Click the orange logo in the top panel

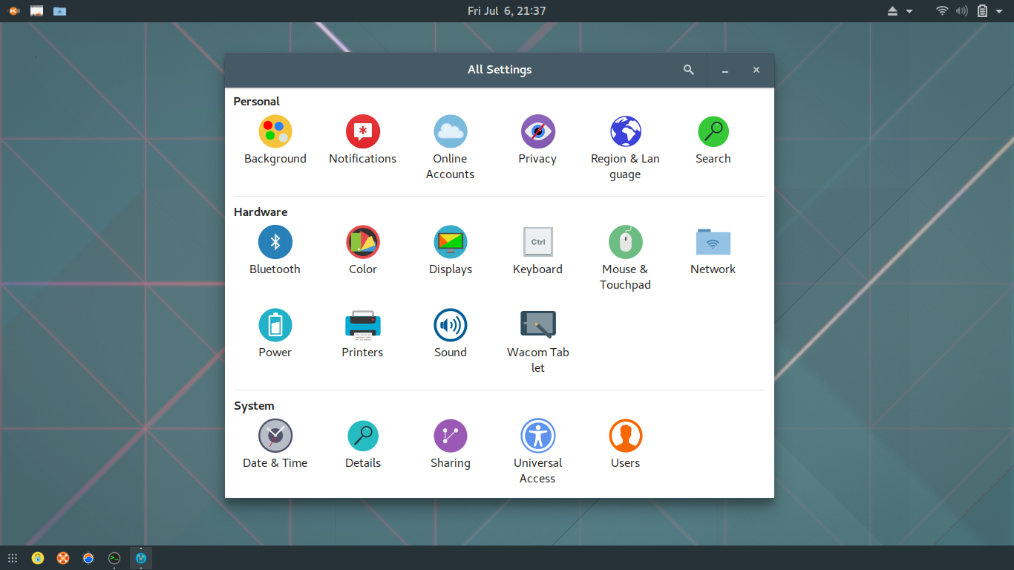tap(14, 11)
